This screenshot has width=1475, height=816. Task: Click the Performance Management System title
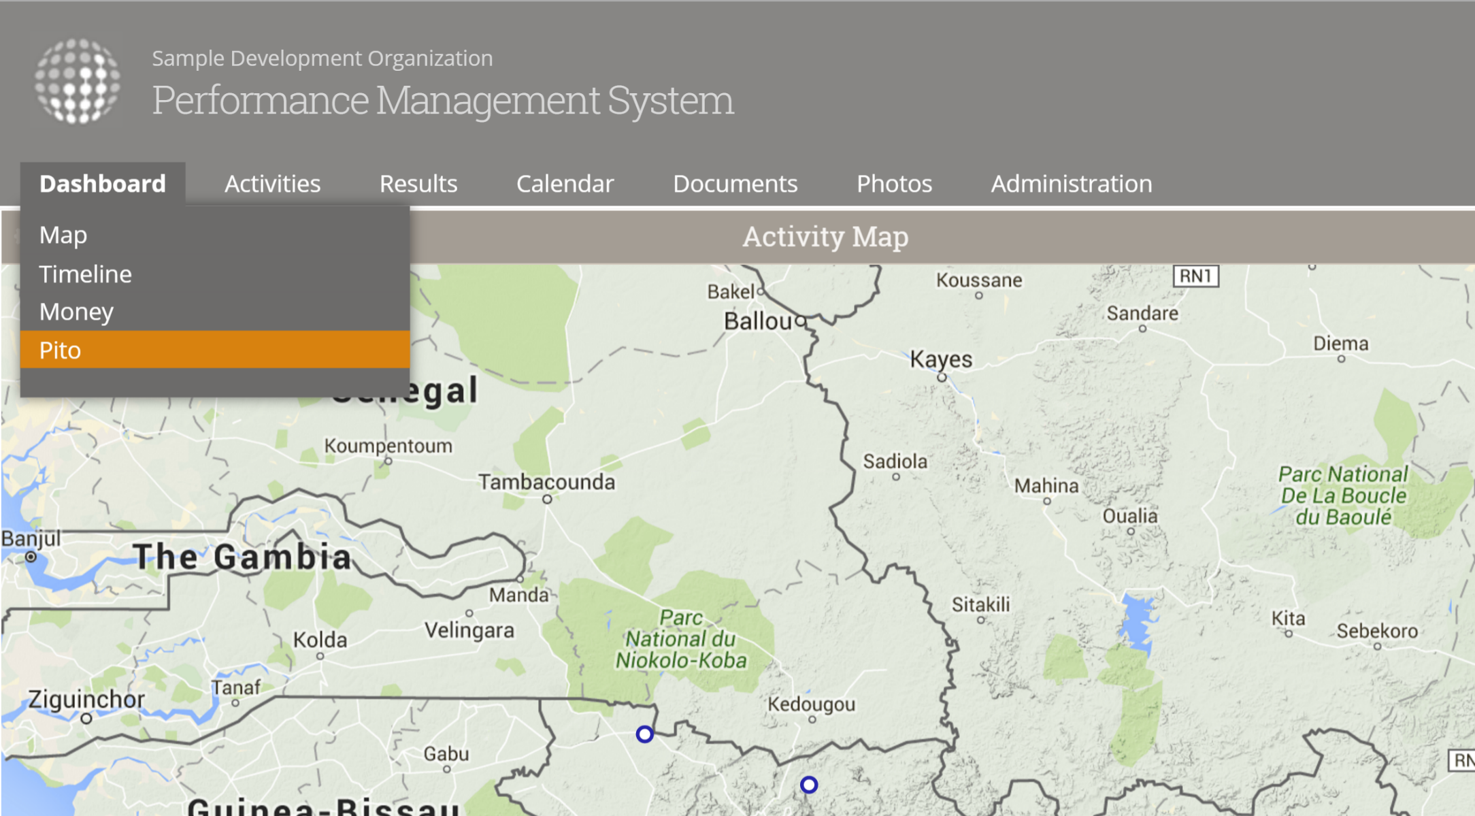click(x=442, y=100)
